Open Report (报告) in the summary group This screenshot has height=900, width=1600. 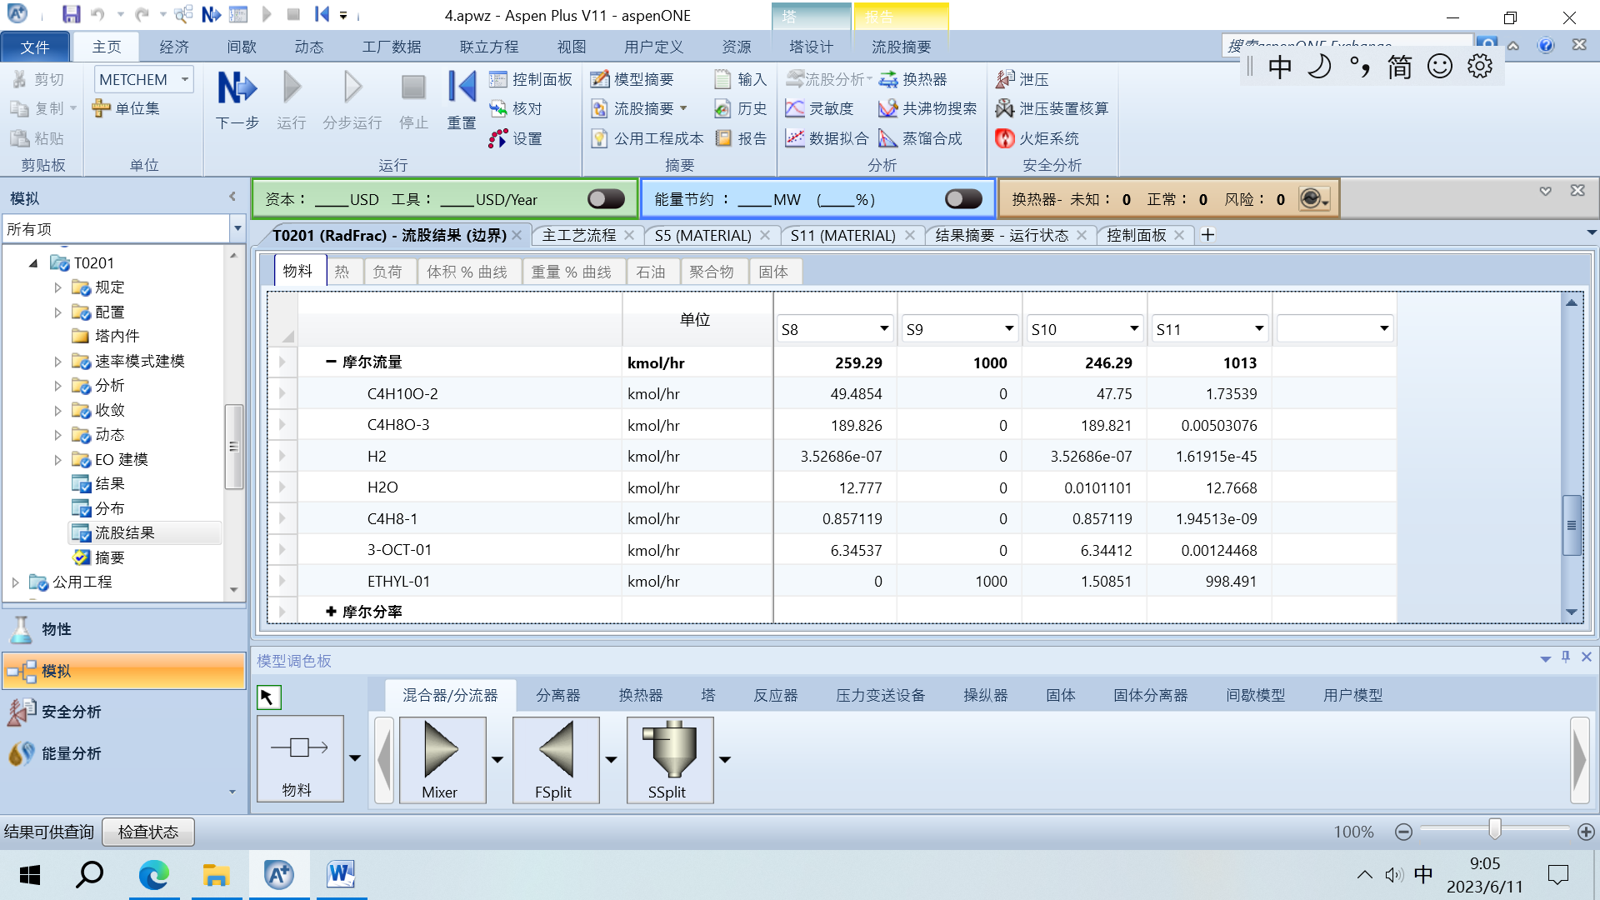741,138
